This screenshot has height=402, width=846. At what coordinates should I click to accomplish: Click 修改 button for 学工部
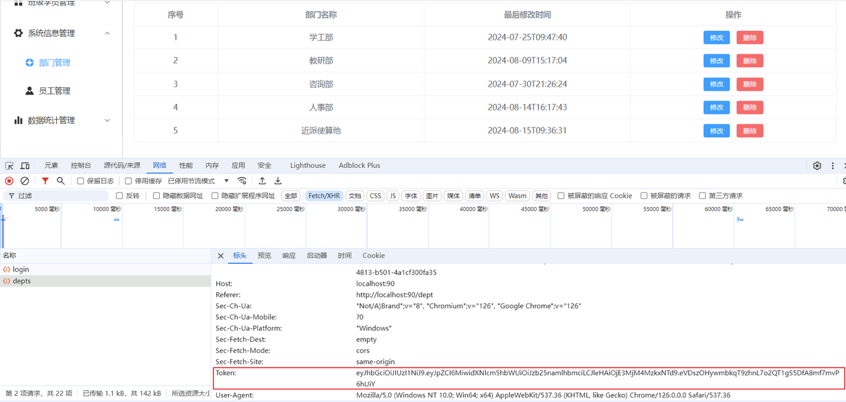click(x=716, y=38)
